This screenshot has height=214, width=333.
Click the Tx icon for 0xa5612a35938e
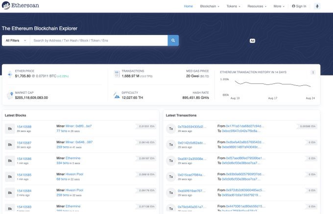tap(171, 161)
